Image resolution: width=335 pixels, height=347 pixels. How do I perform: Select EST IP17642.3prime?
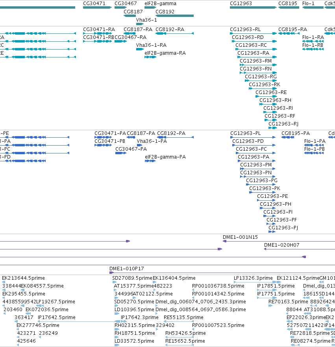tap(139, 317)
